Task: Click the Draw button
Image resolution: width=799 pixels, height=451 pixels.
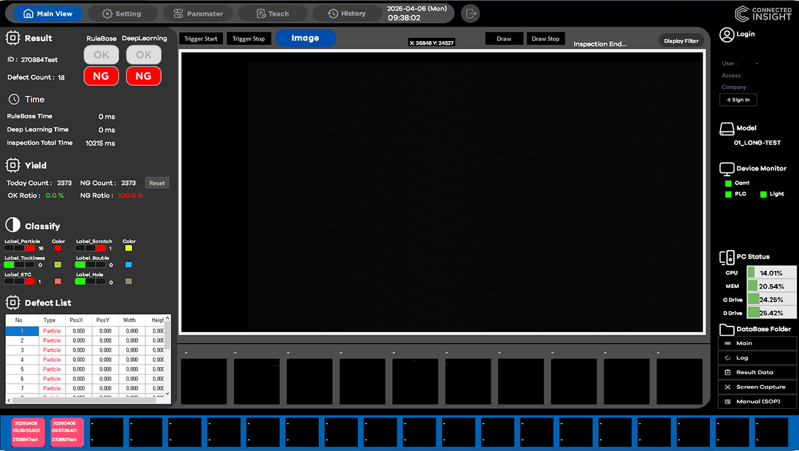Action: pos(504,39)
